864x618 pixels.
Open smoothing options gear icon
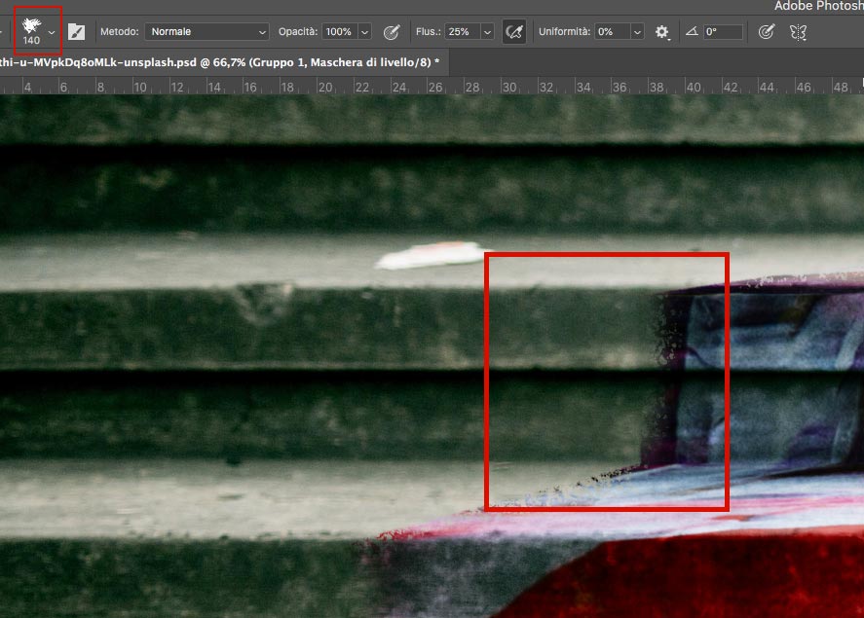pyautogui.click(x=661, y=32)
